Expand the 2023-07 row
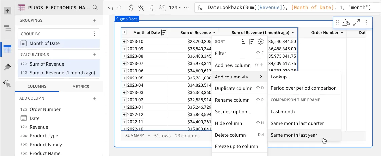This screenshot has width=381, height=156. point(124,63)
